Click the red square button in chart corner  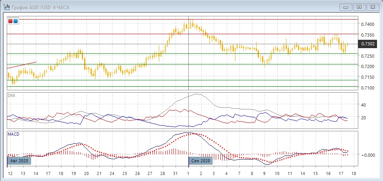coord(10,21)
